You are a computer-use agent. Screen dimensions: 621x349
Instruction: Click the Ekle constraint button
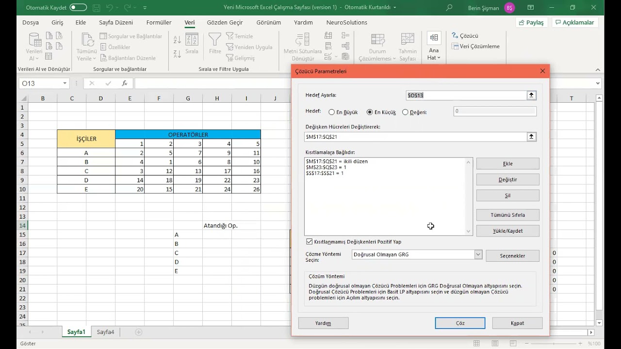[x=507, y=164]
